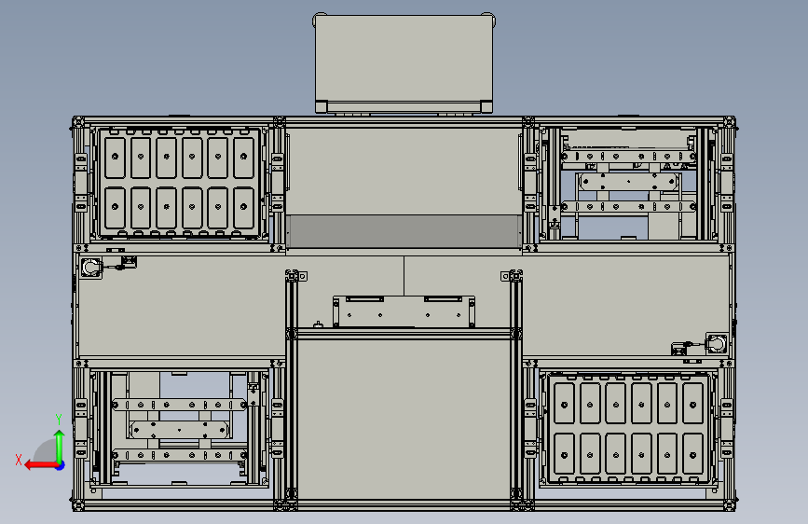Image resolution: width=808 pixels, height=524 pixels.
Task: Select the dark gray shaded panel below the top center plate
Action: tap(404, 231)
